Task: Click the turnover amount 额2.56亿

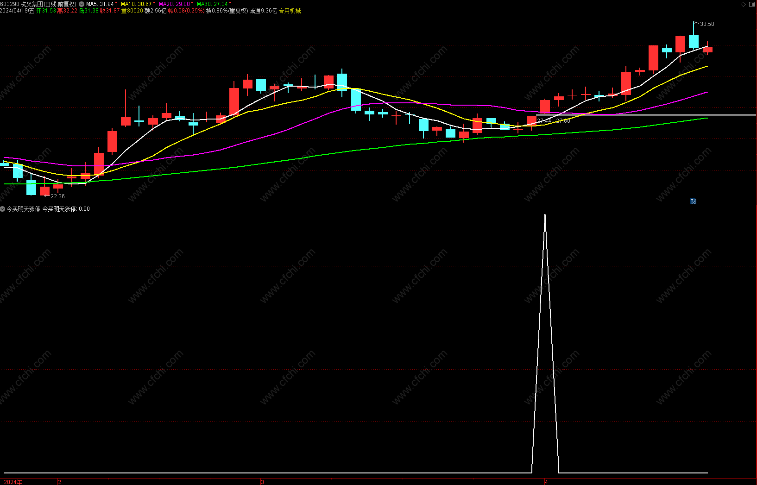Action: coord(155,11)
